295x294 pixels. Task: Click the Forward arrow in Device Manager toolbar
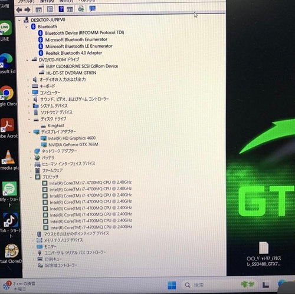(x=27, y=9)
